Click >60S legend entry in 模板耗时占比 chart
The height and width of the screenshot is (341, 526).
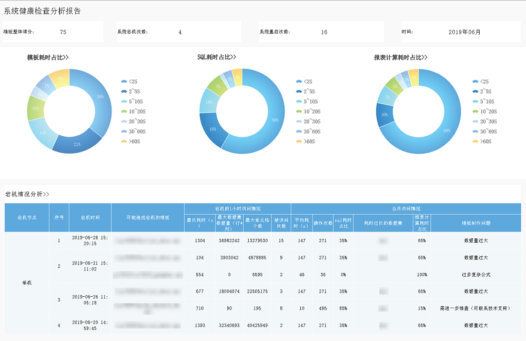point(130,142)
